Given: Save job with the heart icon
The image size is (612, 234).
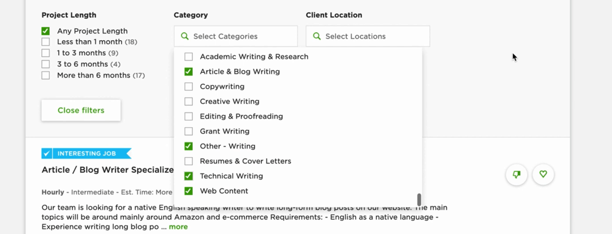Looking at the screenshot, I should click(x=543, y=175).
